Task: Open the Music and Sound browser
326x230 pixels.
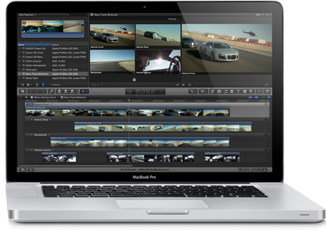Action: pyautogui.click(x=225, y=92)
